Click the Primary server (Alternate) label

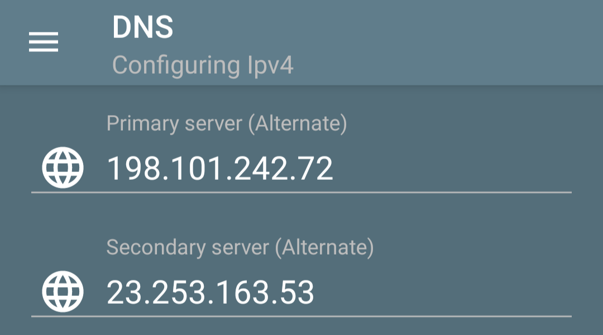pyautogui.click(x=227, y=124)
